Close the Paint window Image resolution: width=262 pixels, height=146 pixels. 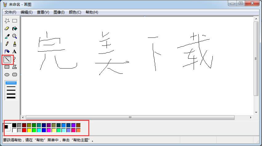(x=252, y=3)
